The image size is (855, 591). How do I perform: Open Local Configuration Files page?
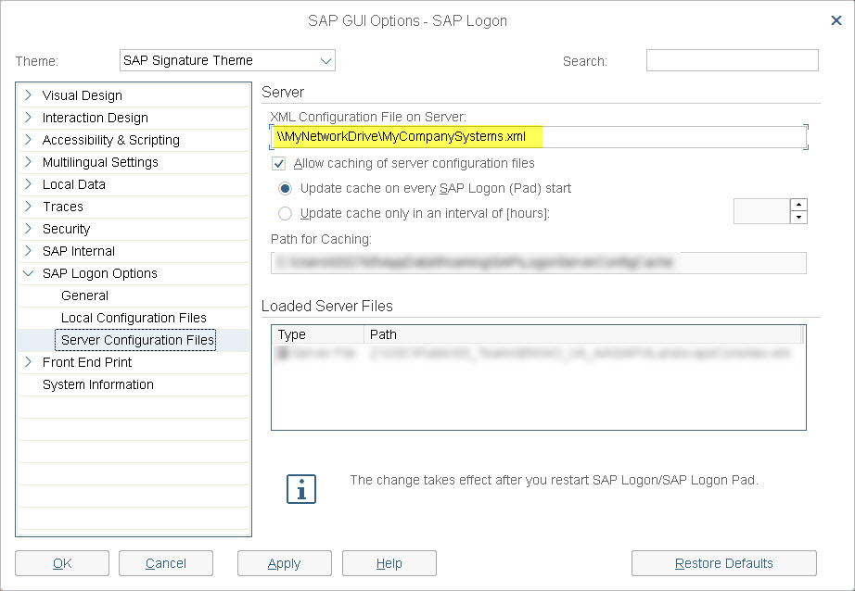[134, 318]
